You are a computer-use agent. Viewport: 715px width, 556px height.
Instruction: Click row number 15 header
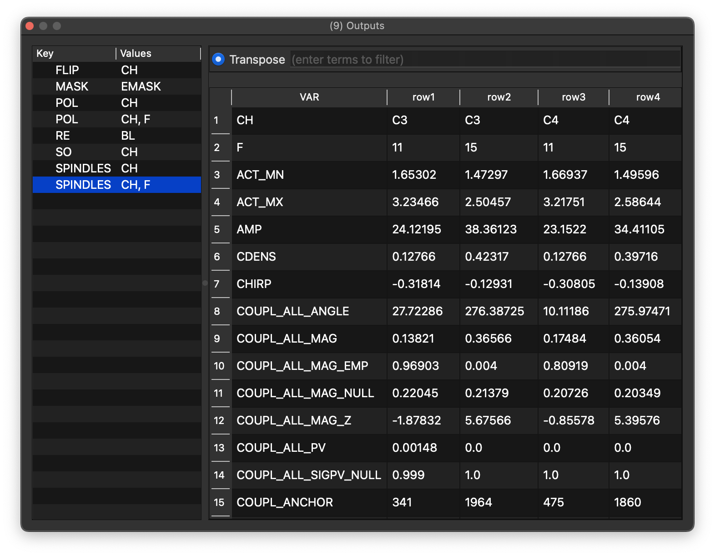[221, 503]
